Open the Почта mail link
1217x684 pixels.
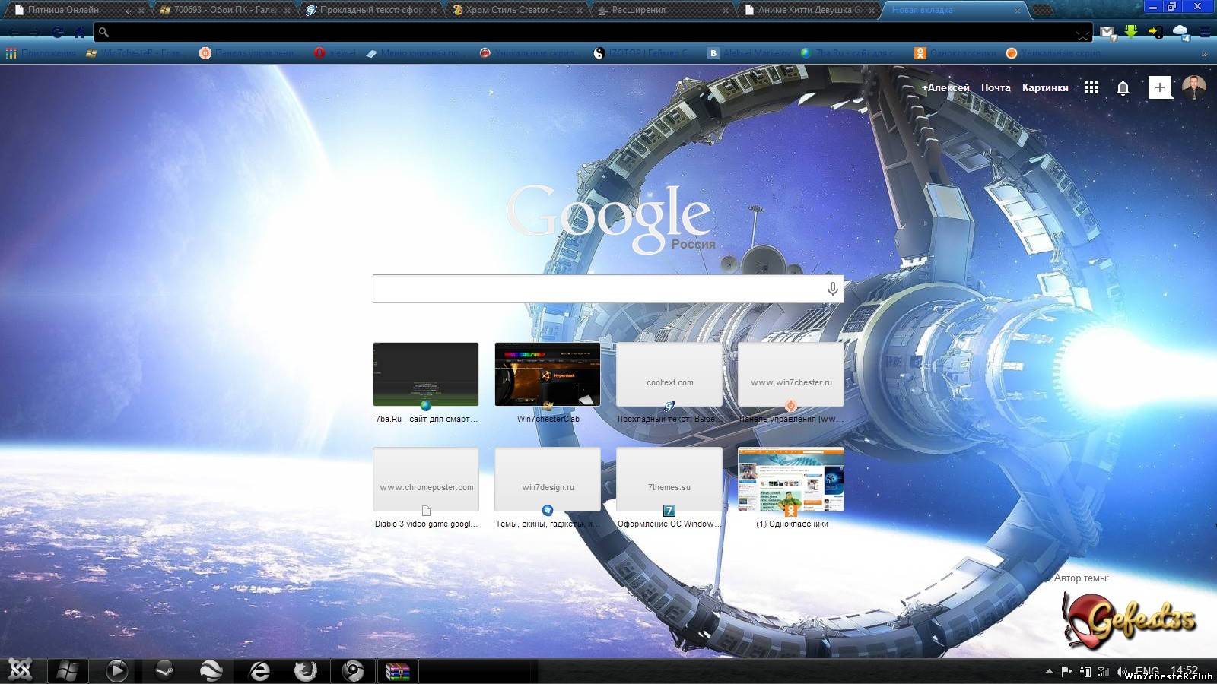coord(996,87)
